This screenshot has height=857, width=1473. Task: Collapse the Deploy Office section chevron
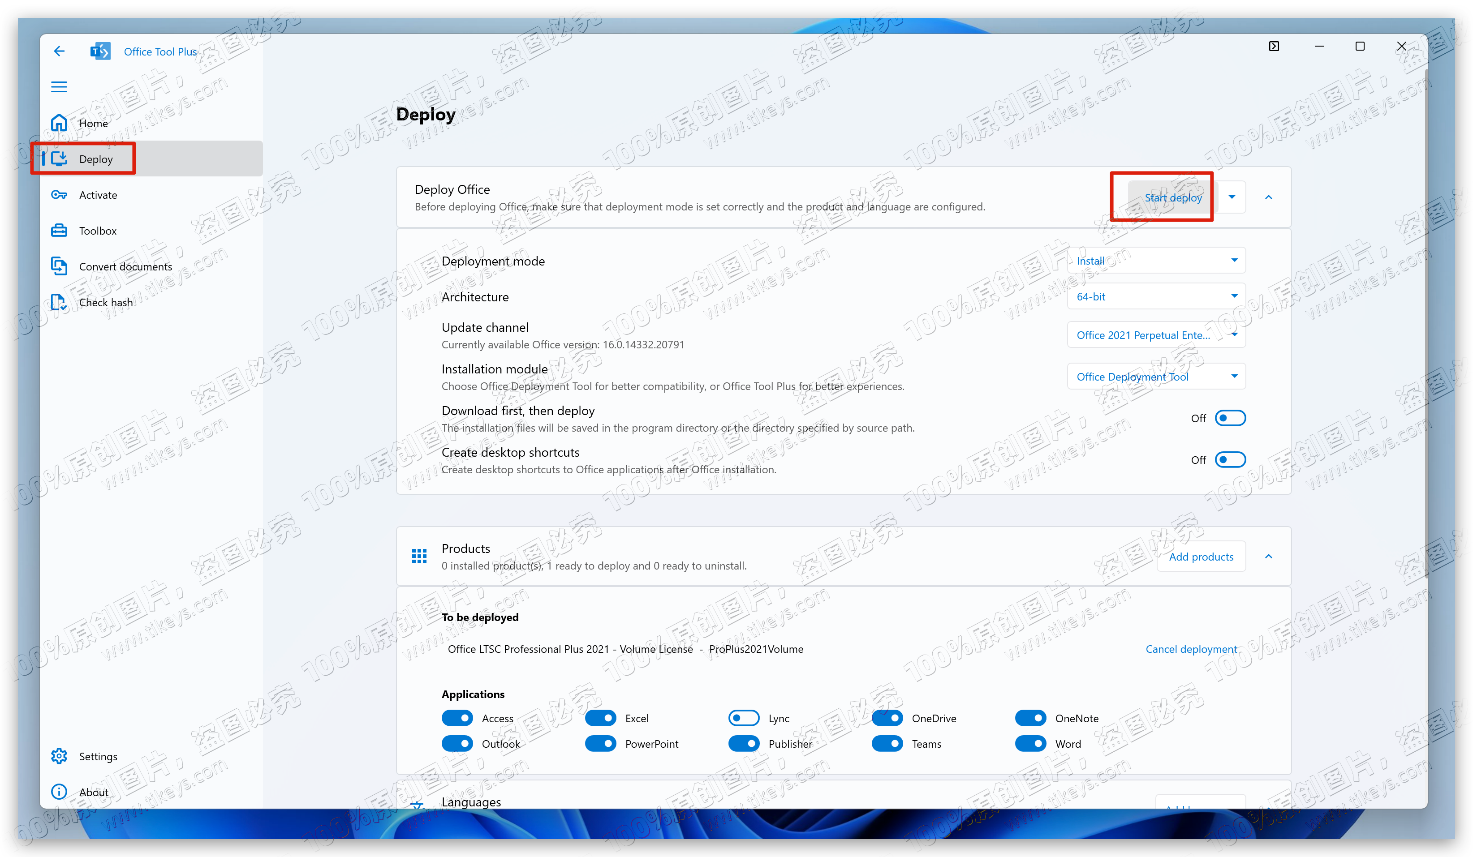[x=1268, y=197]
